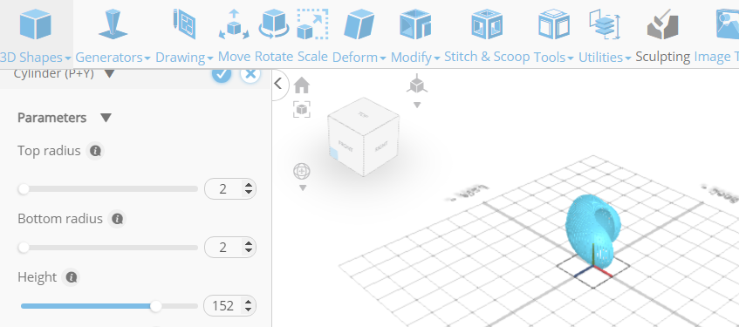The image size is (739, 327).
Task: Select the Drawing pencil icon
Action: click(x=184, y=24)
